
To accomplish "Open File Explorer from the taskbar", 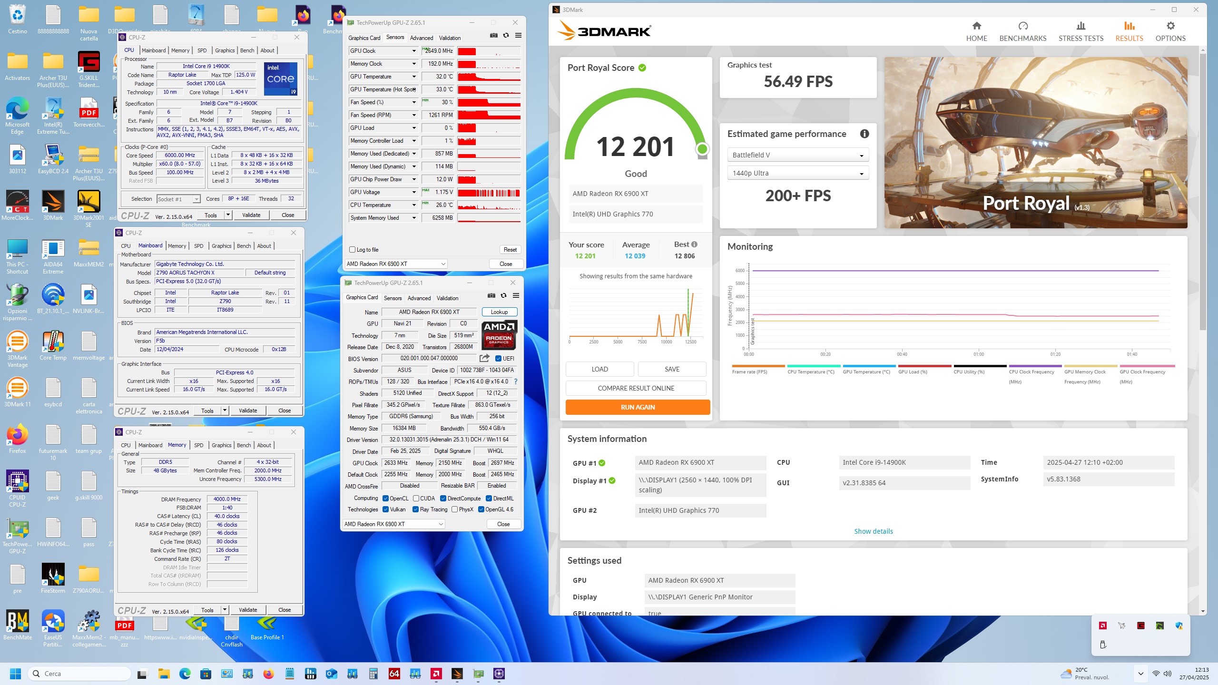I will 164,674.
